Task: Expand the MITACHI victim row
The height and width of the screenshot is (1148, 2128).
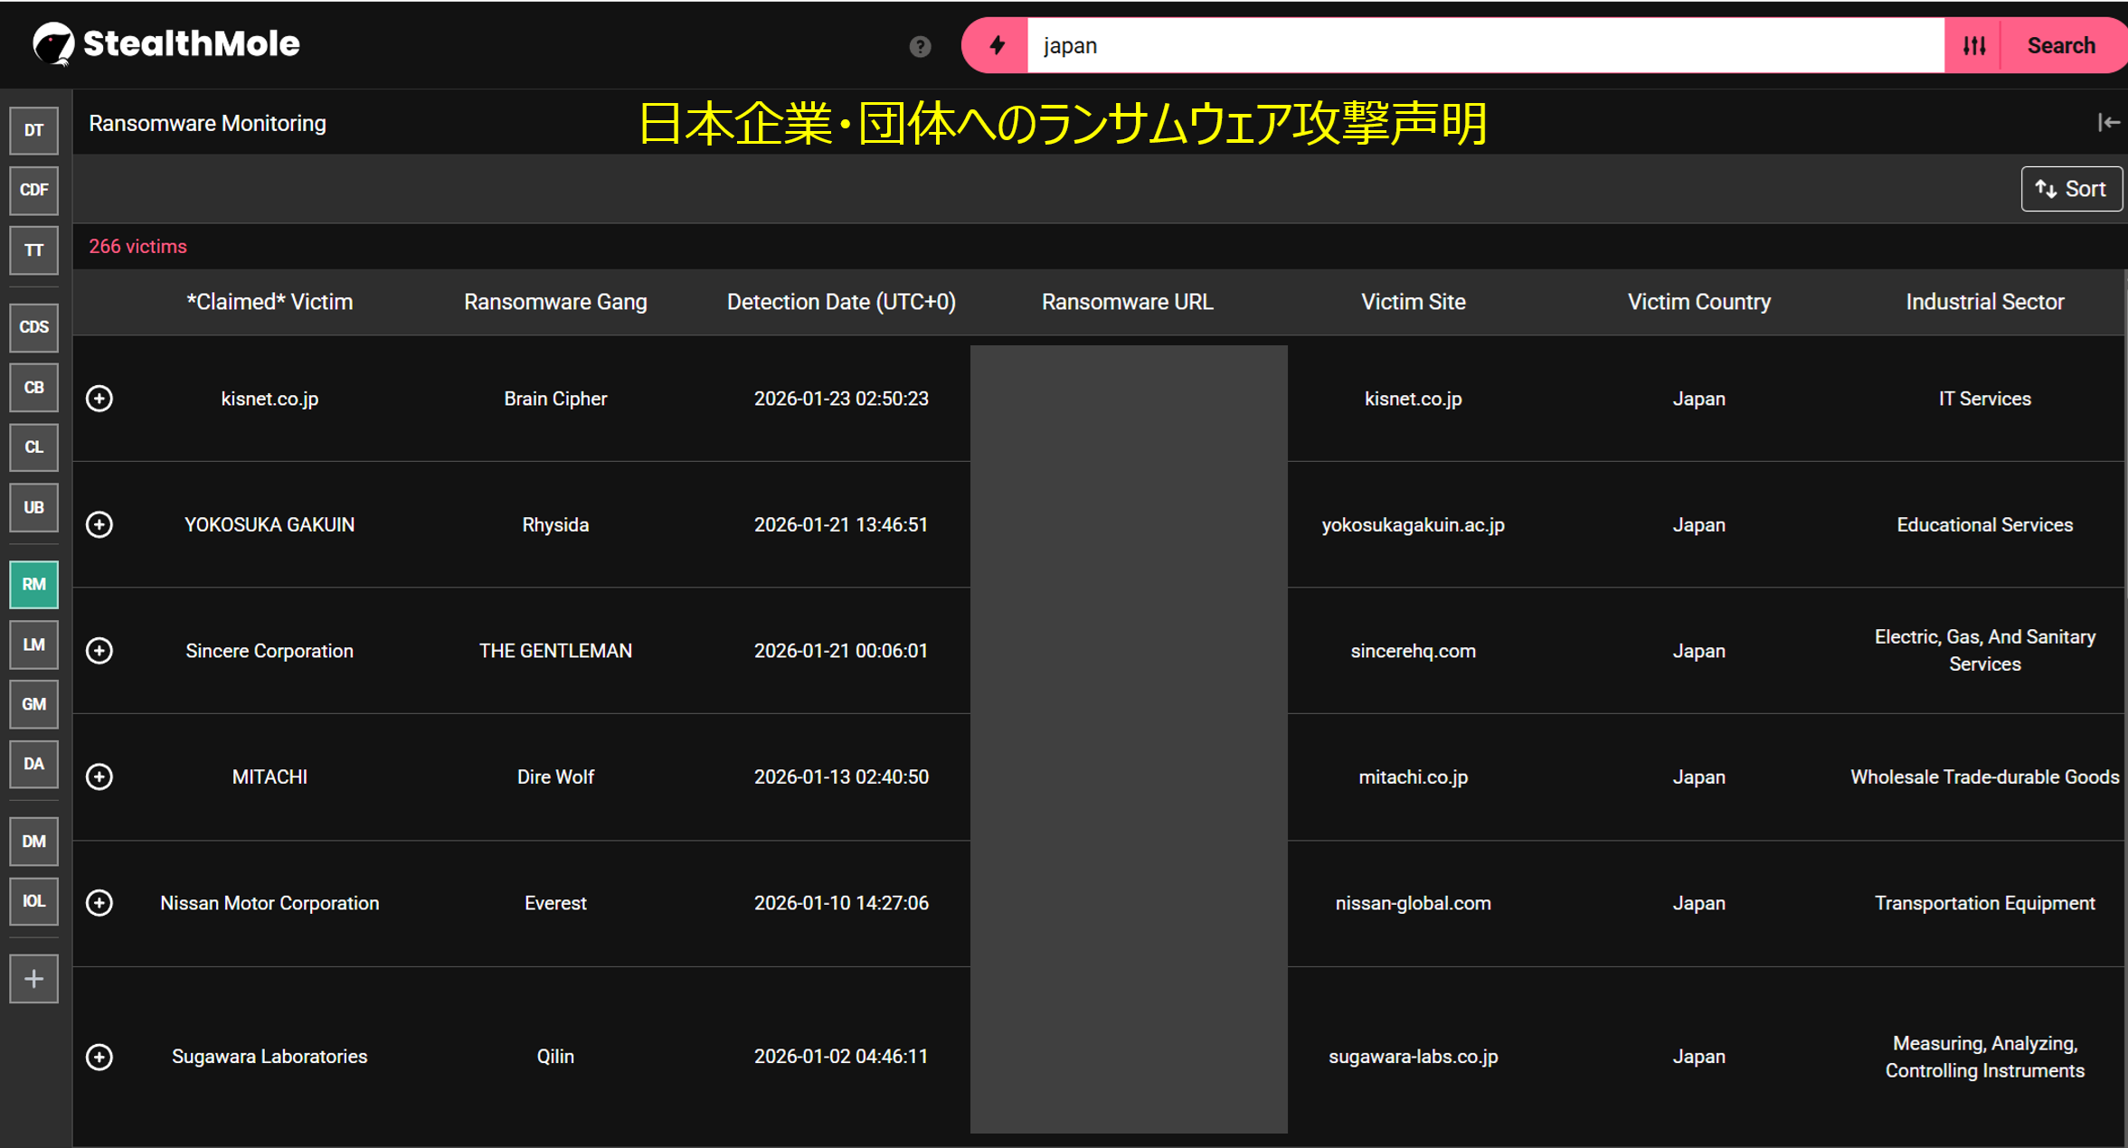Action: pos(99,776)
